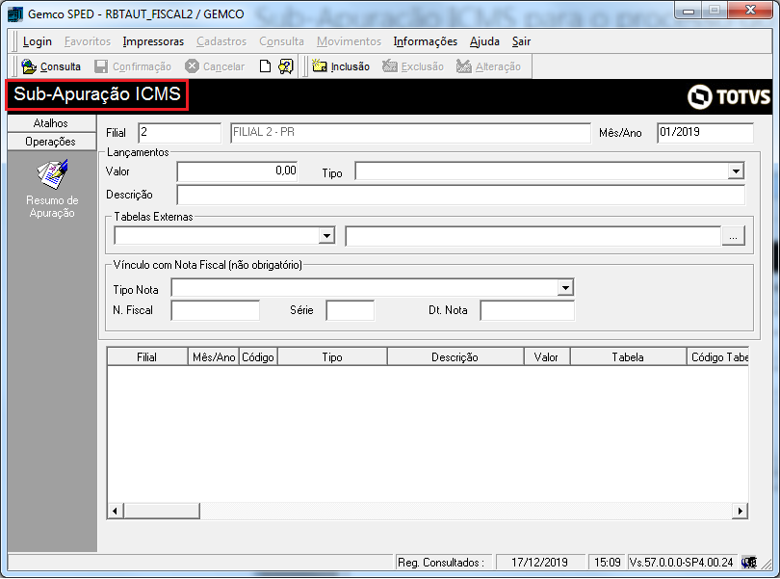Click the Reg. Consultados status text
This screenshot has height=579, width=780.
point(441,563)
